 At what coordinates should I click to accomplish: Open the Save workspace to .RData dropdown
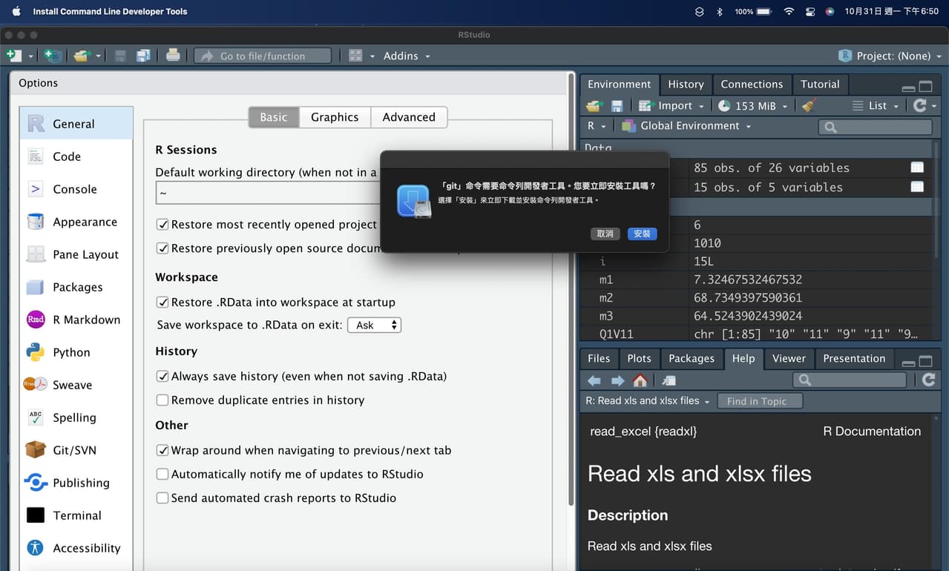(x=374, y=324)
